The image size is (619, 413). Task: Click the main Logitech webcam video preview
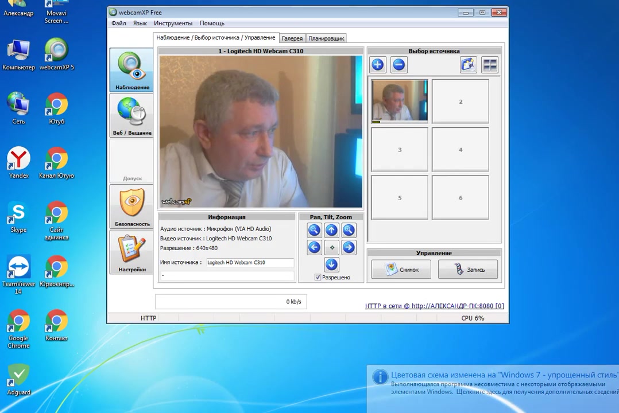click(x=261, y=131)
